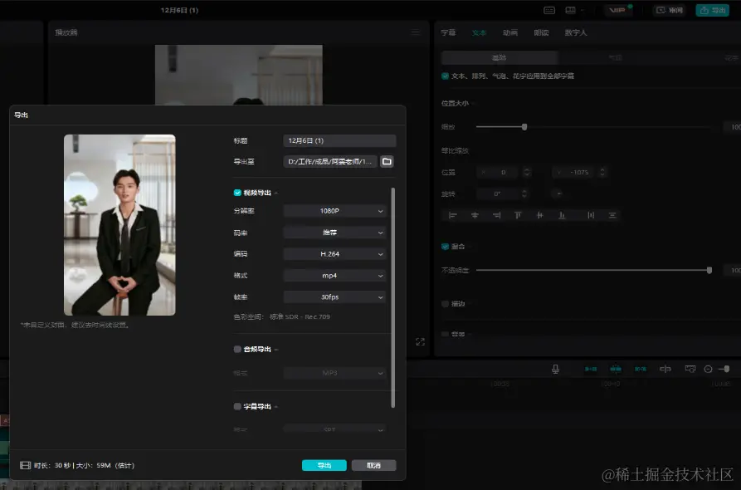Switch to the 动画 tab
Viewport: 741px width, 490px height.
coord(510,32)
